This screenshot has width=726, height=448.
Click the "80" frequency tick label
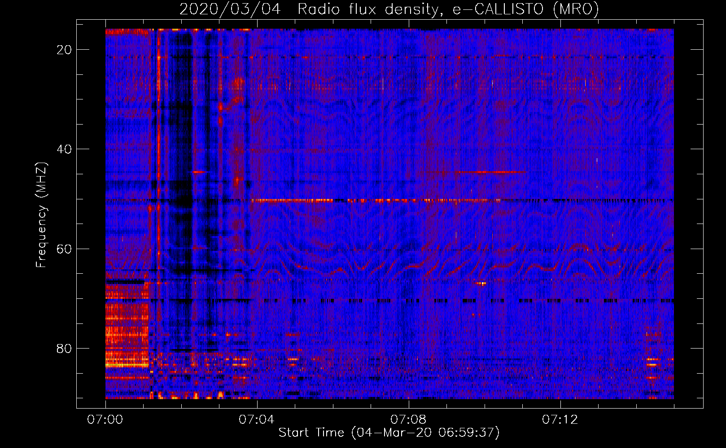65,349
